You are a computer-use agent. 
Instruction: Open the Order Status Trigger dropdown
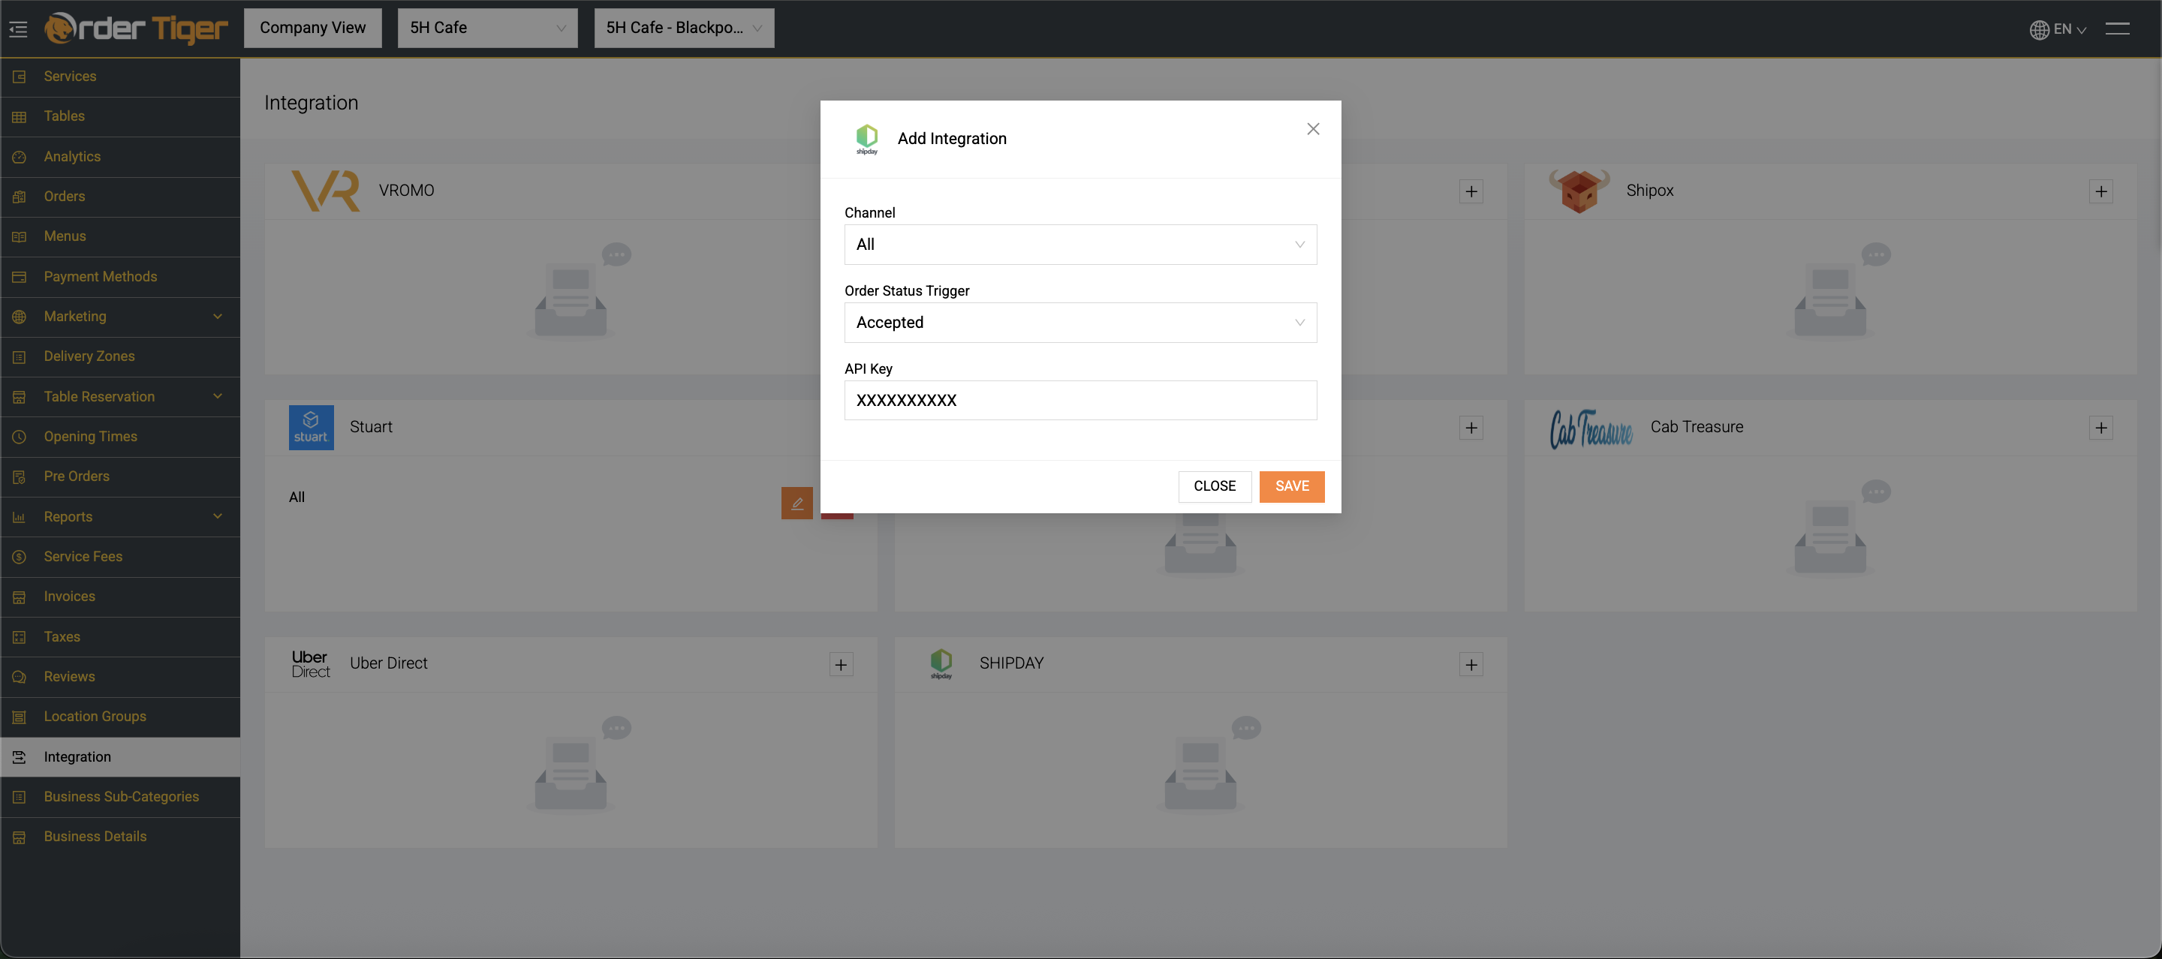1079,322
